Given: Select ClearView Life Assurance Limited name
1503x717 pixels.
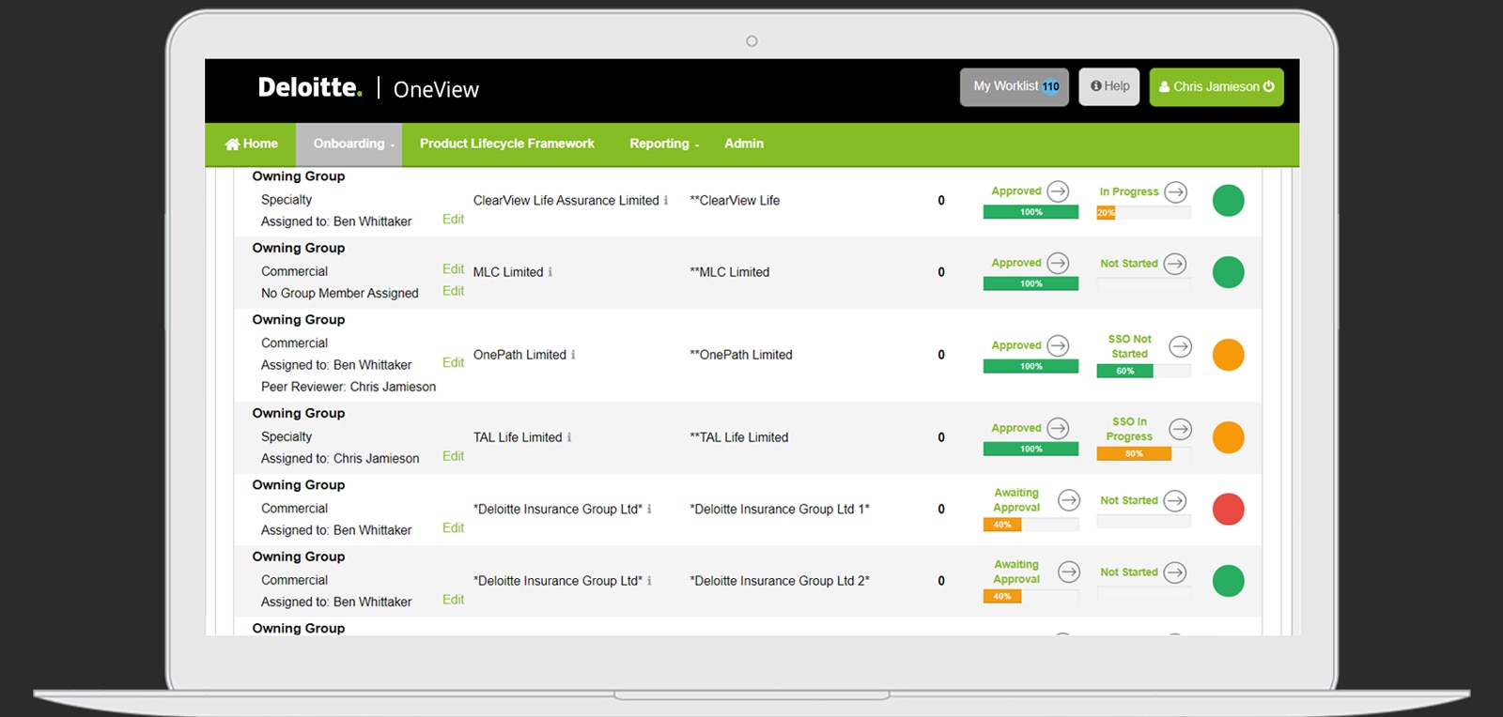Looking at the screenshot, I should (x=566, y=200).
